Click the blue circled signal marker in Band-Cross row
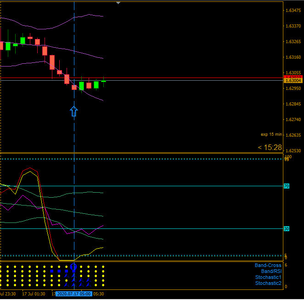 (x=73, y=267)
